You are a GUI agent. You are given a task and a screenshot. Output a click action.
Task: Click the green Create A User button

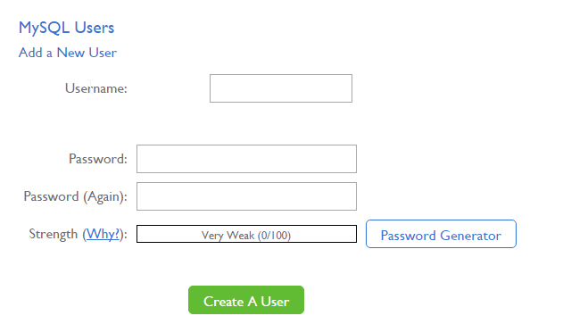[x=246, y=300]
